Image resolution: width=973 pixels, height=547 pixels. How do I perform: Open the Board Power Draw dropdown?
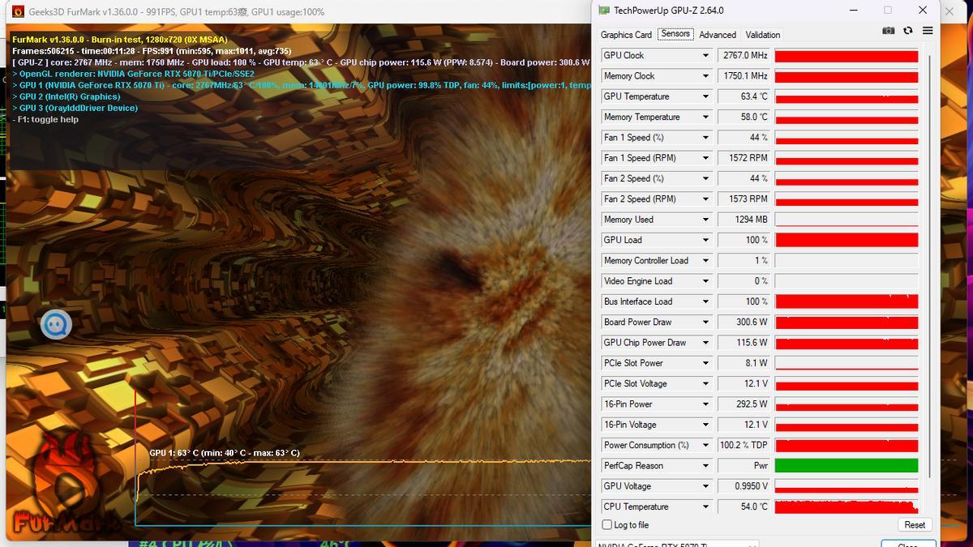coord(705,323)
